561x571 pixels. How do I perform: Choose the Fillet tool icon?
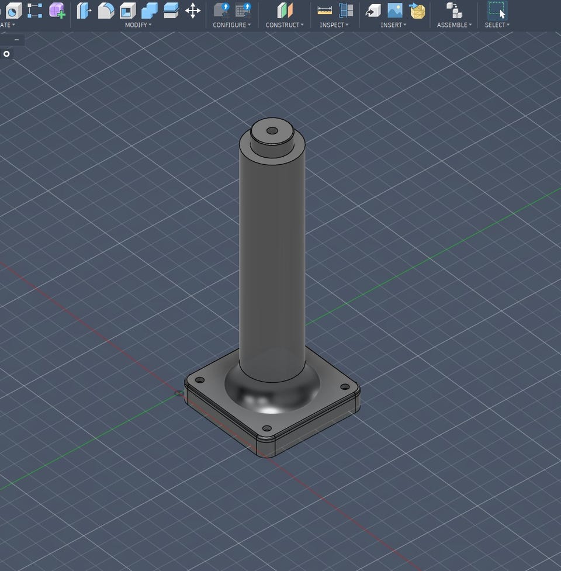tap(106, 10)
